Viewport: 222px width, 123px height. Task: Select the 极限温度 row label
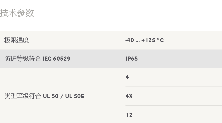(17, 40)
